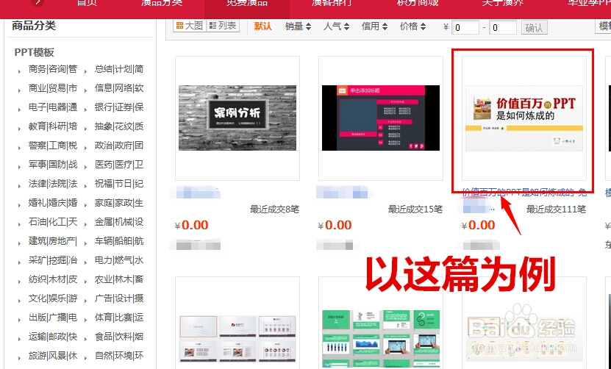
Task: Open 家庭|家政|生 category
Action: coord(119,203)
